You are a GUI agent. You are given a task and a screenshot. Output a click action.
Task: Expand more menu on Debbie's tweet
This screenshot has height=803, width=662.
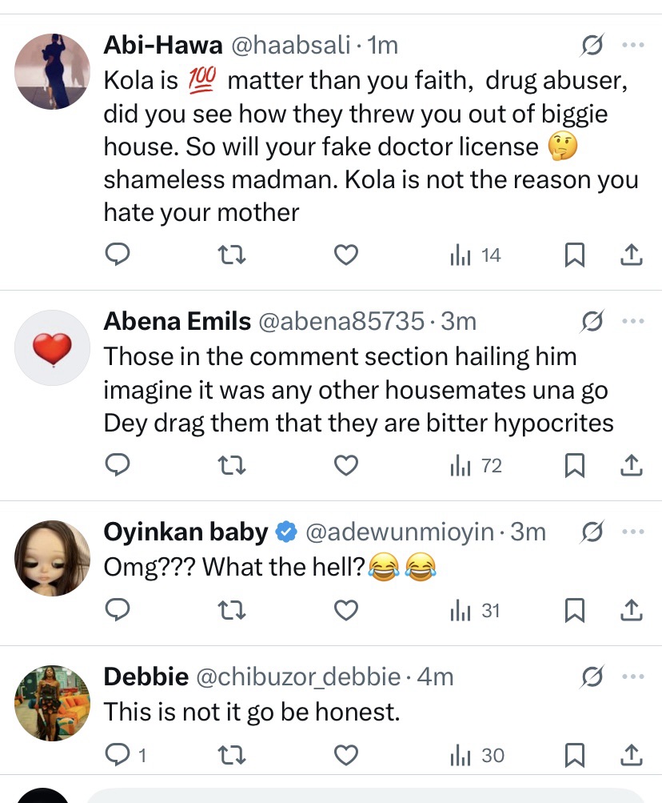tap(632, 677)
